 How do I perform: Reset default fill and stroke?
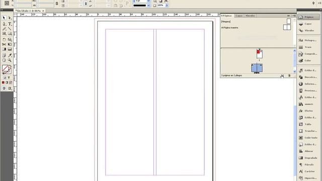(x=3, y=73)
